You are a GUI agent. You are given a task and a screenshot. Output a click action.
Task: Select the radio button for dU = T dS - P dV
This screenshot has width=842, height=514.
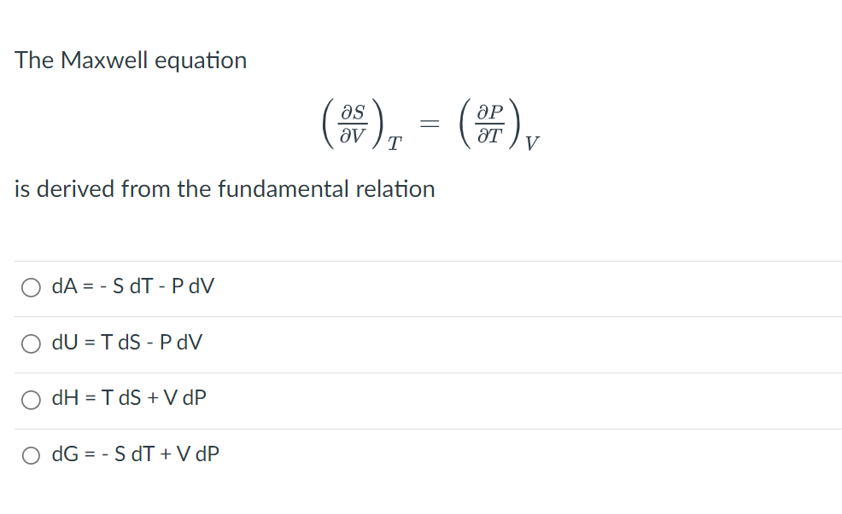(x=31, y=344)
